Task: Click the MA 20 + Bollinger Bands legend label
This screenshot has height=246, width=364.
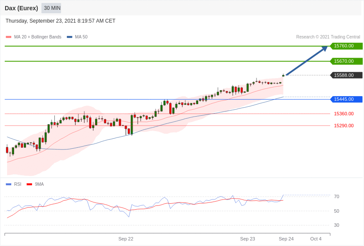Action: click(38, 37)
